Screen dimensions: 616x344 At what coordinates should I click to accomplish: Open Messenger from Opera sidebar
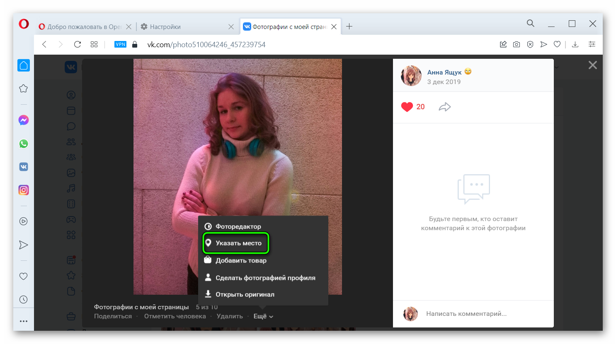click(x=24, y=120)
